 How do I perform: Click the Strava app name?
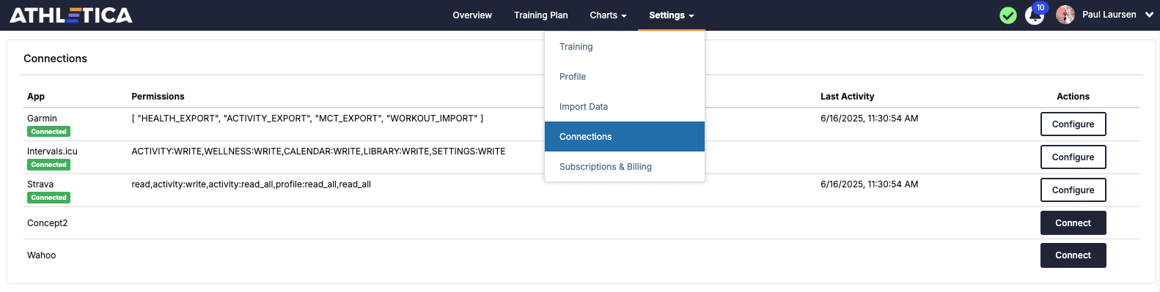(x=40, y=184)
